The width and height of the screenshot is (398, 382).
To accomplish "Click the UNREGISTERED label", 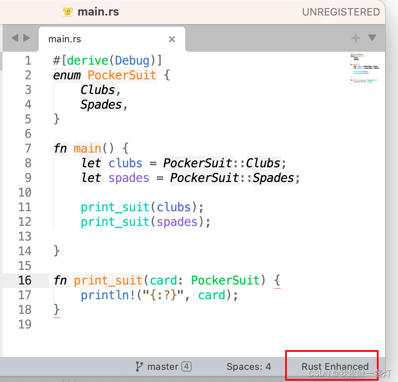I will [x=341, y=12].
